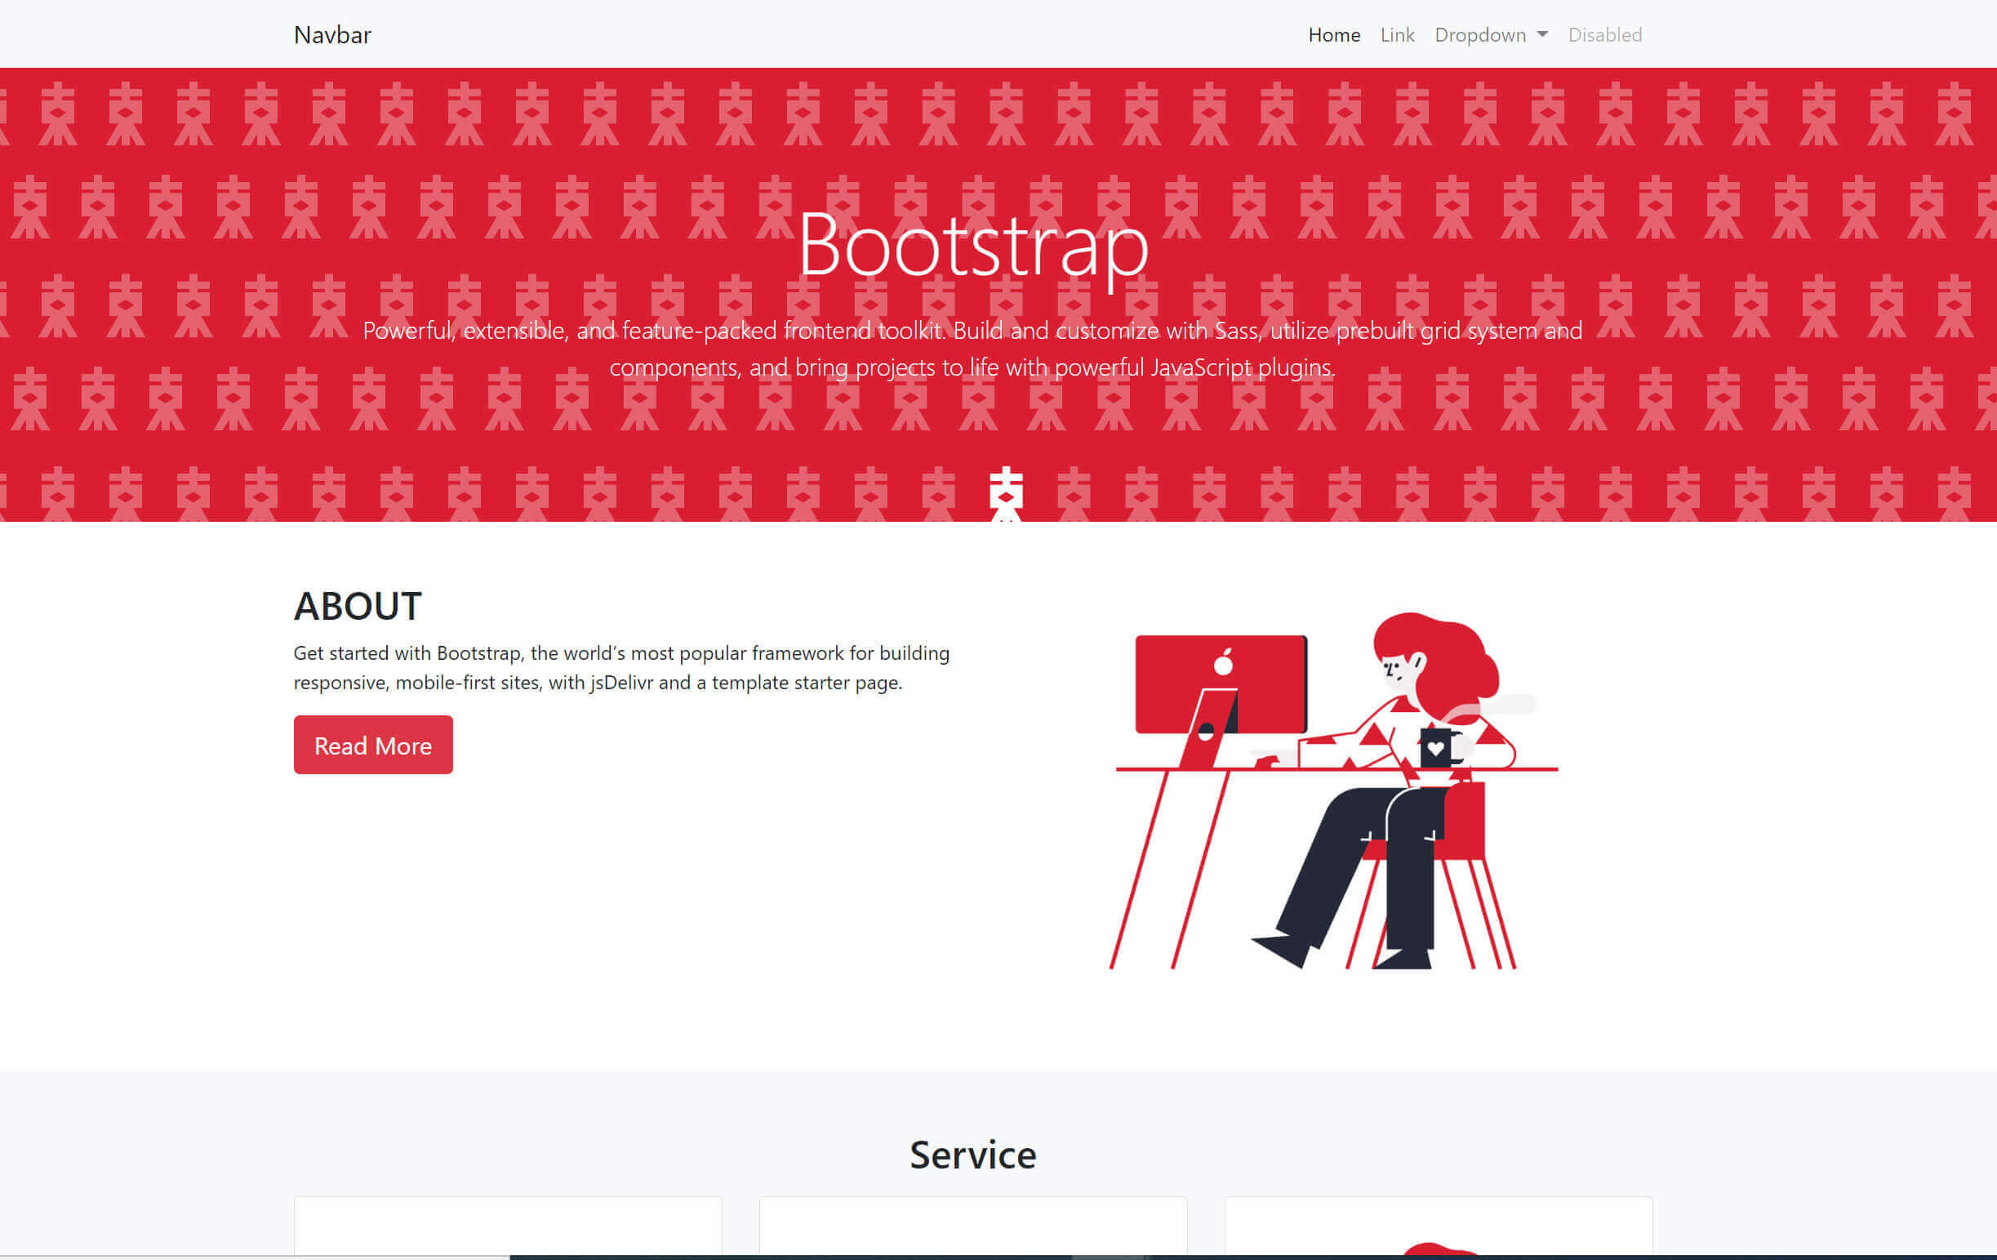1997x1260 pixels.
Task: Open the Home nav item
Action: pos(1333,35)
